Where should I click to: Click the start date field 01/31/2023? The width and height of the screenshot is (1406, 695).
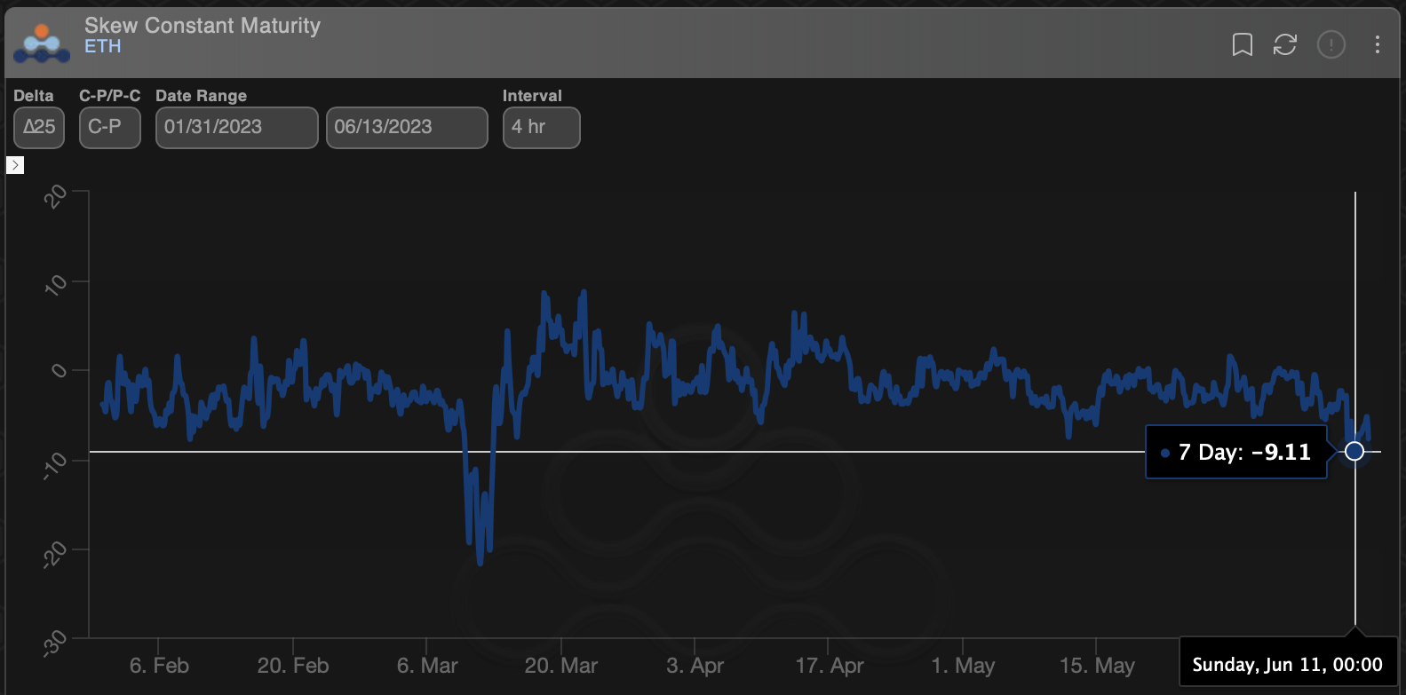236,127
